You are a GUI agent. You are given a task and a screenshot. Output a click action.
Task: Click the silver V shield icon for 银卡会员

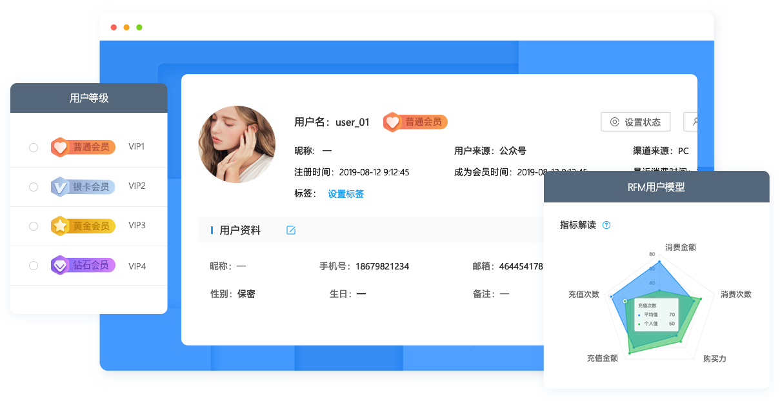click(x=59, y=187)
